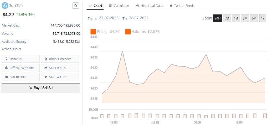Open the Block Explorer link

[60, 59]
